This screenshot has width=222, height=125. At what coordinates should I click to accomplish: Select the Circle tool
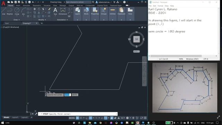pos(17,11)
